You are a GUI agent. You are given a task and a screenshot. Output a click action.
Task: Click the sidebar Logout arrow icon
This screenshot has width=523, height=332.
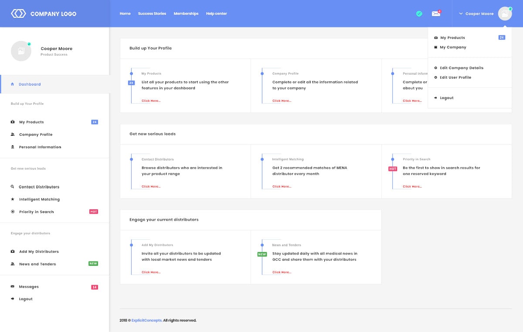click(x=13, y=299)
